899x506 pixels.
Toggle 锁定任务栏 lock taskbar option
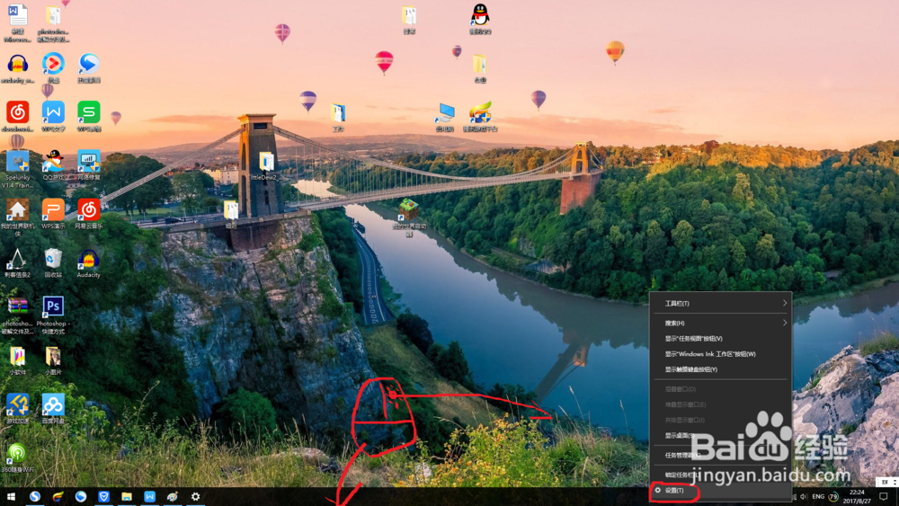720,475
